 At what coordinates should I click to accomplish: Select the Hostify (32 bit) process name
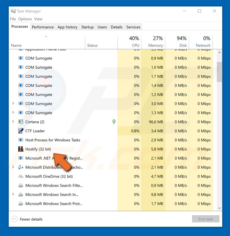(38, 149)
